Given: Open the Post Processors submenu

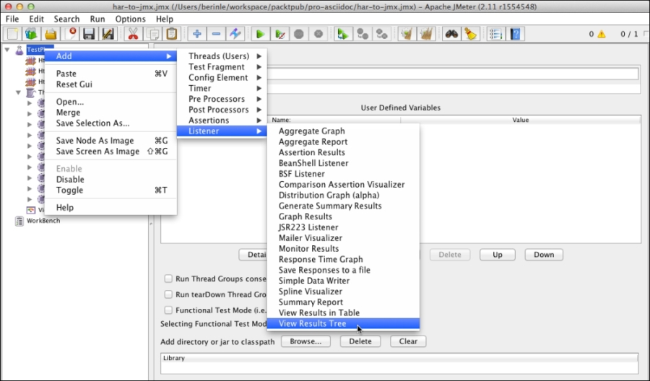Looking at the screenshot, I should (222, 110).
